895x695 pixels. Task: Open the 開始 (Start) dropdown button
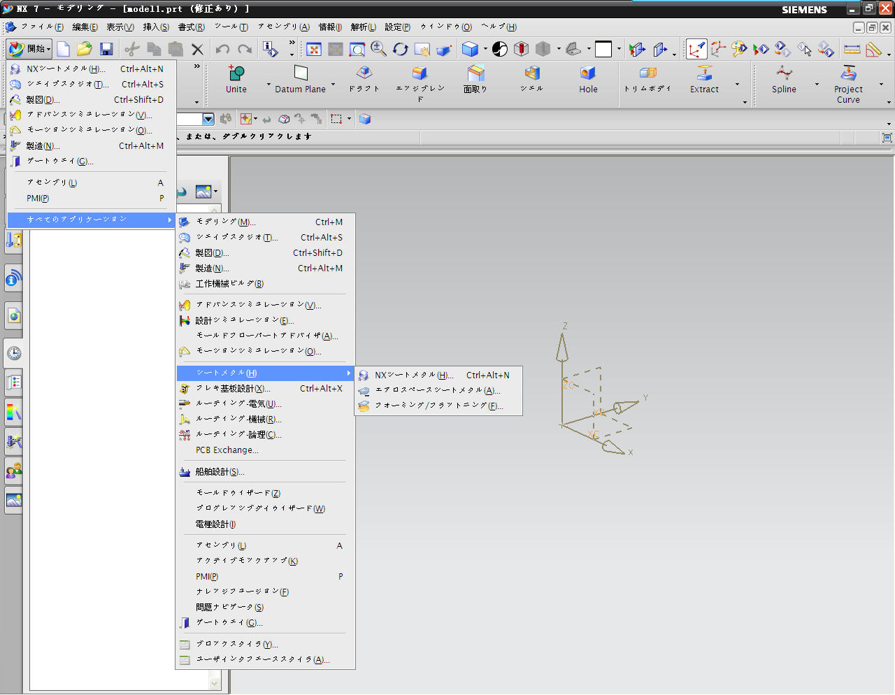coord(29,49)
